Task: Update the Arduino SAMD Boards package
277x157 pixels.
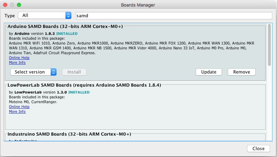Action: pyautogui.click(x=209, y=72)
